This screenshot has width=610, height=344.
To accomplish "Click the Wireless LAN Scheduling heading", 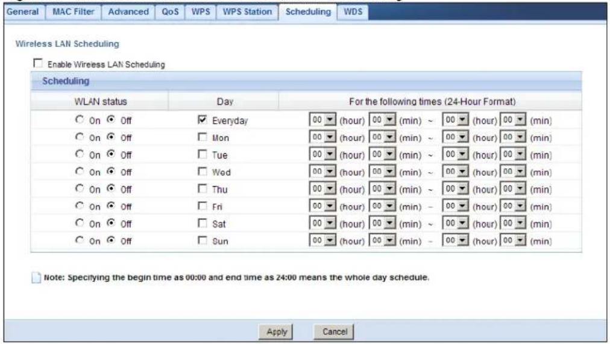I will click(68, 43).
